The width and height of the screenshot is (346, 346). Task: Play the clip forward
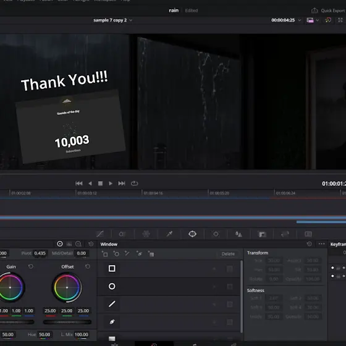click(111, 184)
